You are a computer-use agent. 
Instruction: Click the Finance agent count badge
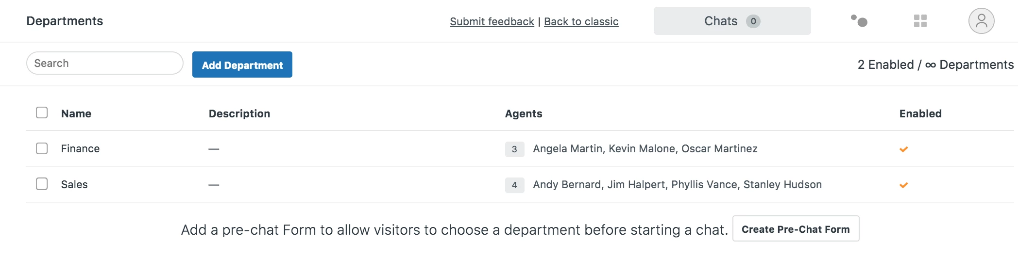point(514,149)
